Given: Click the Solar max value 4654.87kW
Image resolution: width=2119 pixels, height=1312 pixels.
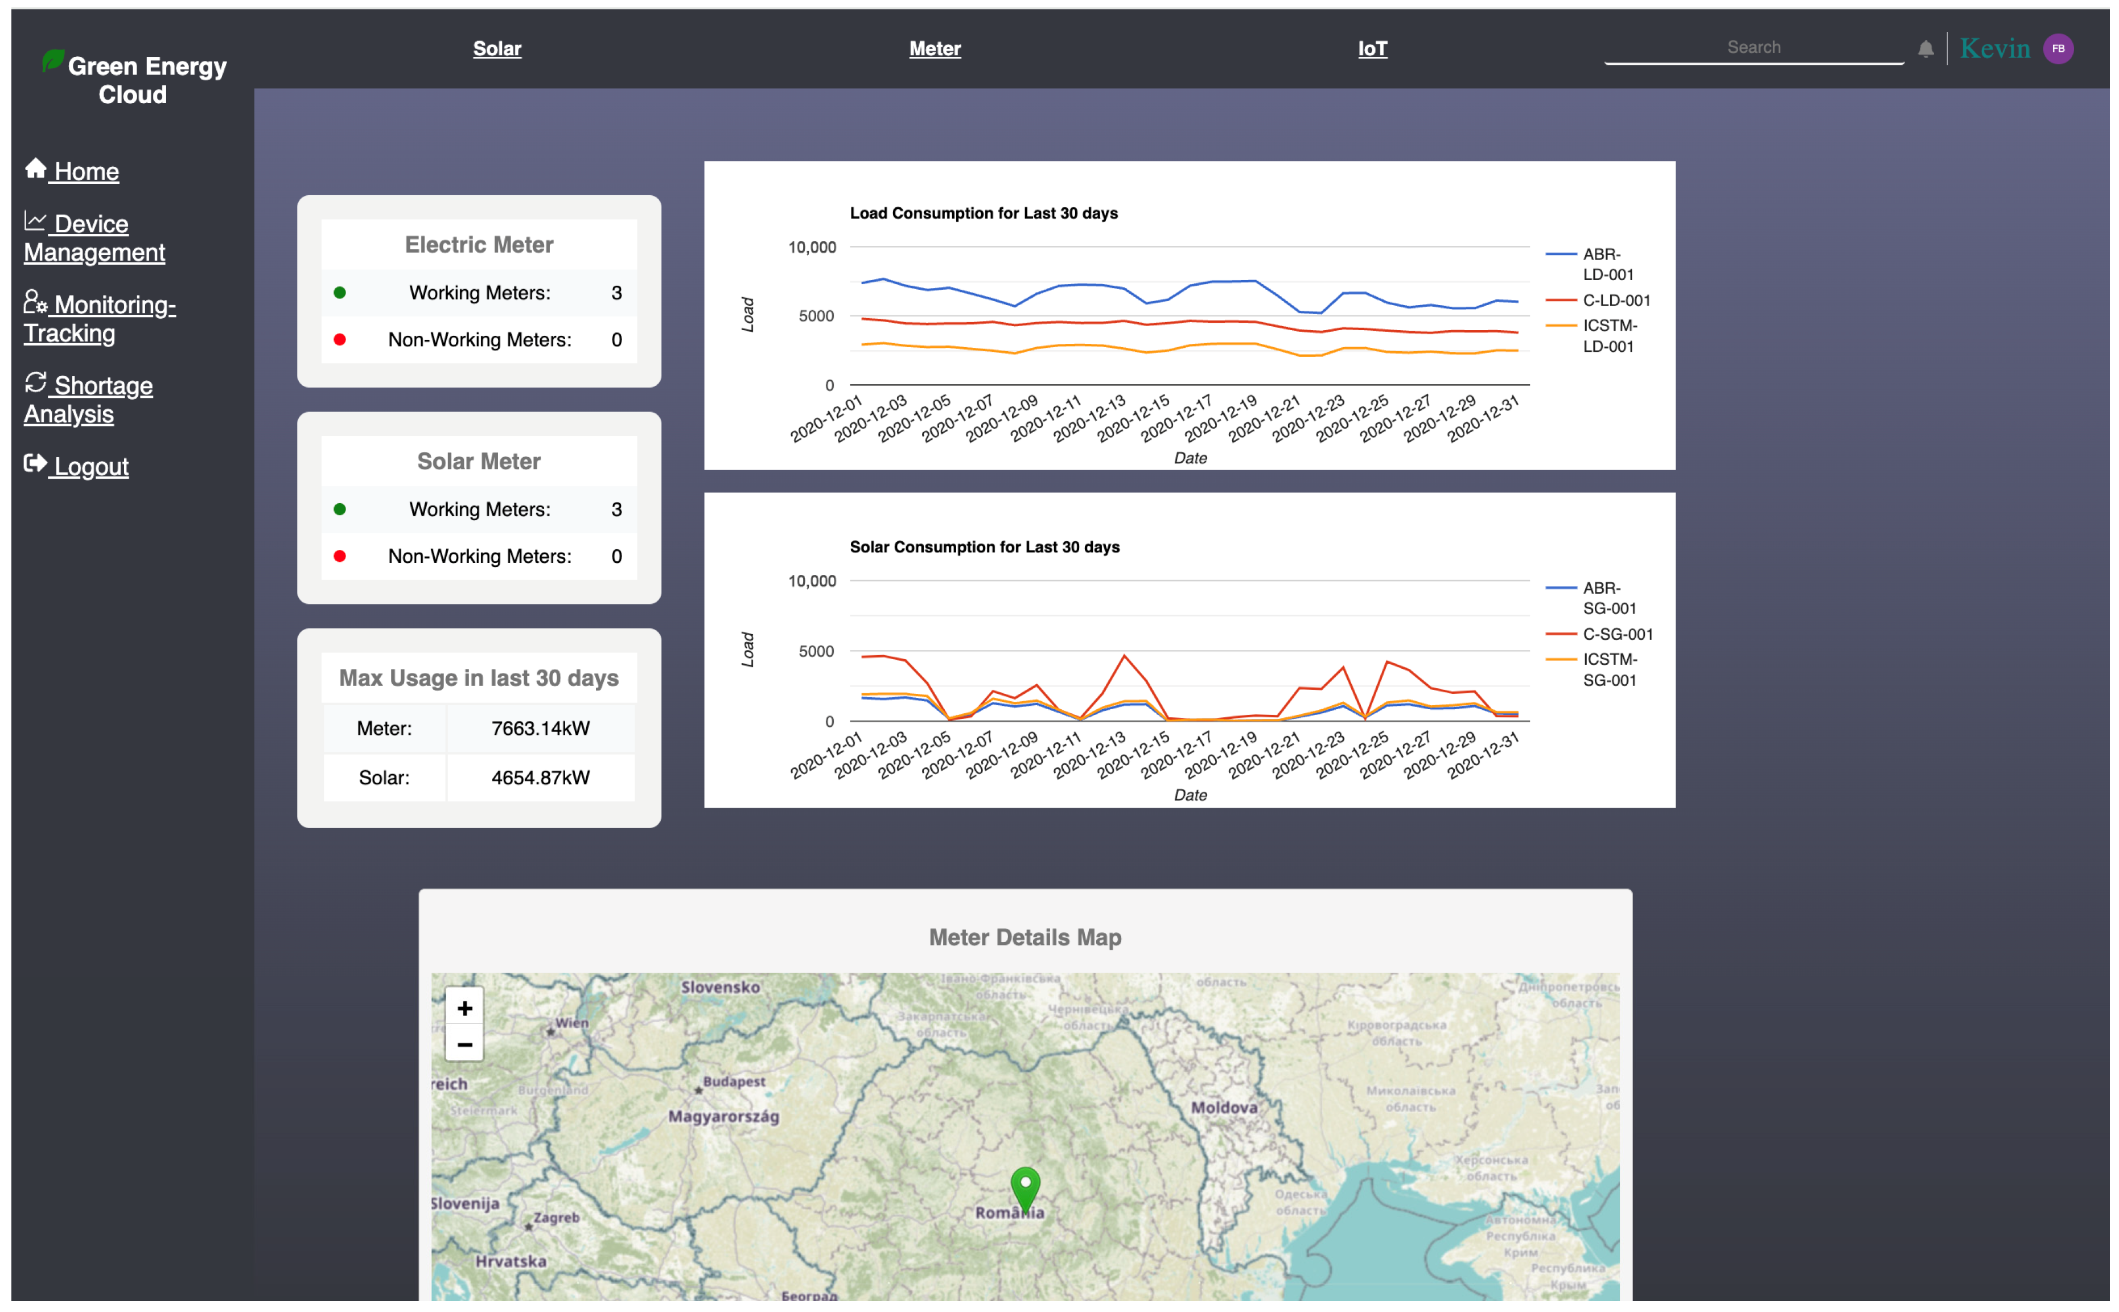Looking at the screenshot, I should click(541, 778).
